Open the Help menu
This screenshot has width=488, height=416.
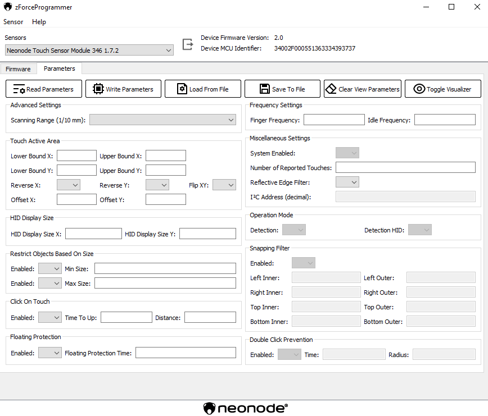(39, 22)
